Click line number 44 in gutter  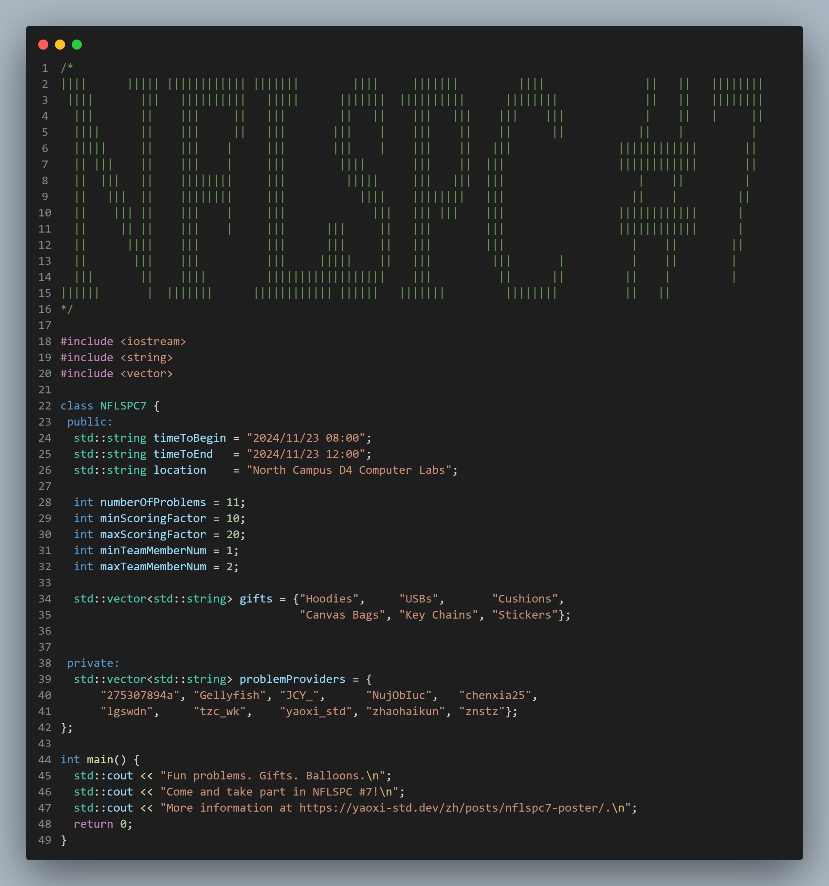point(45,759)
